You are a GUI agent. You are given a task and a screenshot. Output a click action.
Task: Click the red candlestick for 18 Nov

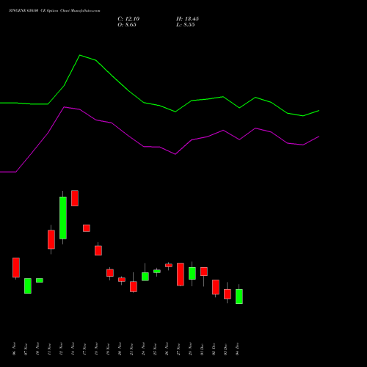(98, 250)
